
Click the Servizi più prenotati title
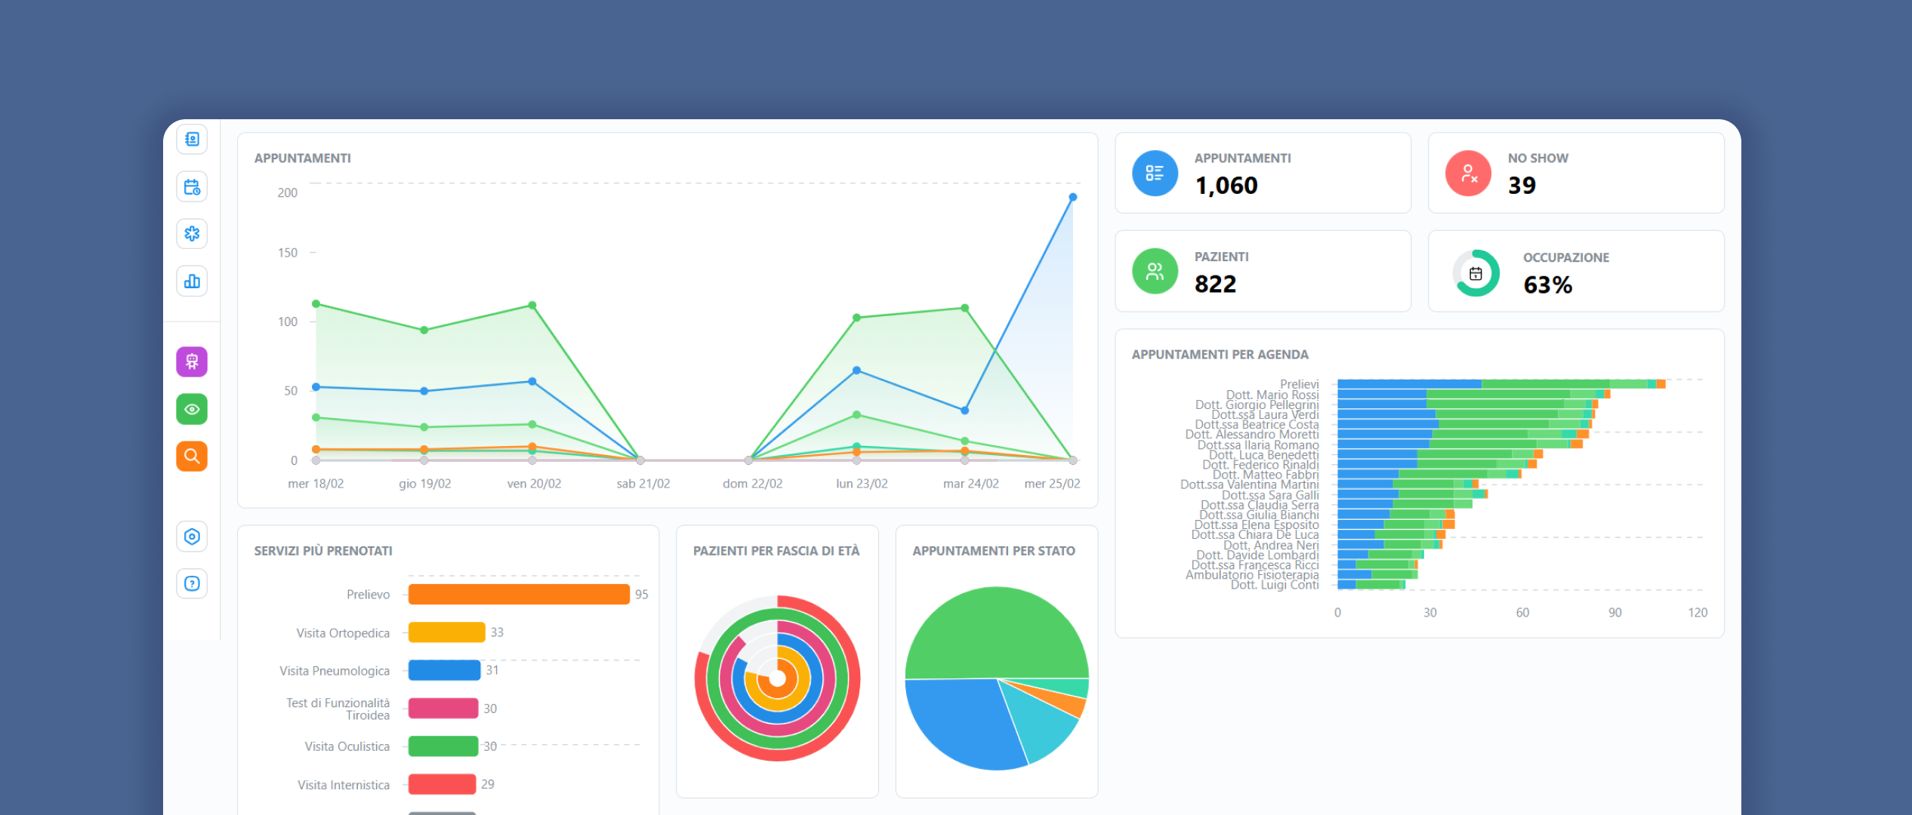point(323,551)
